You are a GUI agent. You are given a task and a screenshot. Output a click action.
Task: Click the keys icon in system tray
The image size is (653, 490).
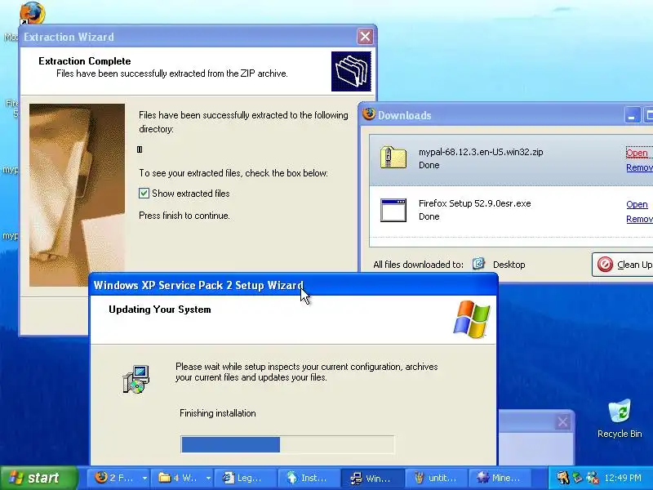click(562, 478)
